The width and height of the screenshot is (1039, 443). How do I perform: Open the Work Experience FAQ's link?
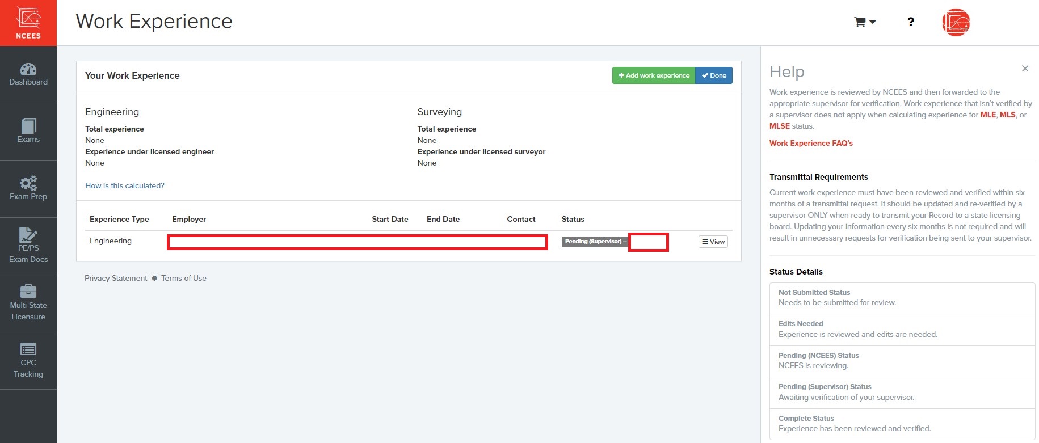(x=811, y=143)
